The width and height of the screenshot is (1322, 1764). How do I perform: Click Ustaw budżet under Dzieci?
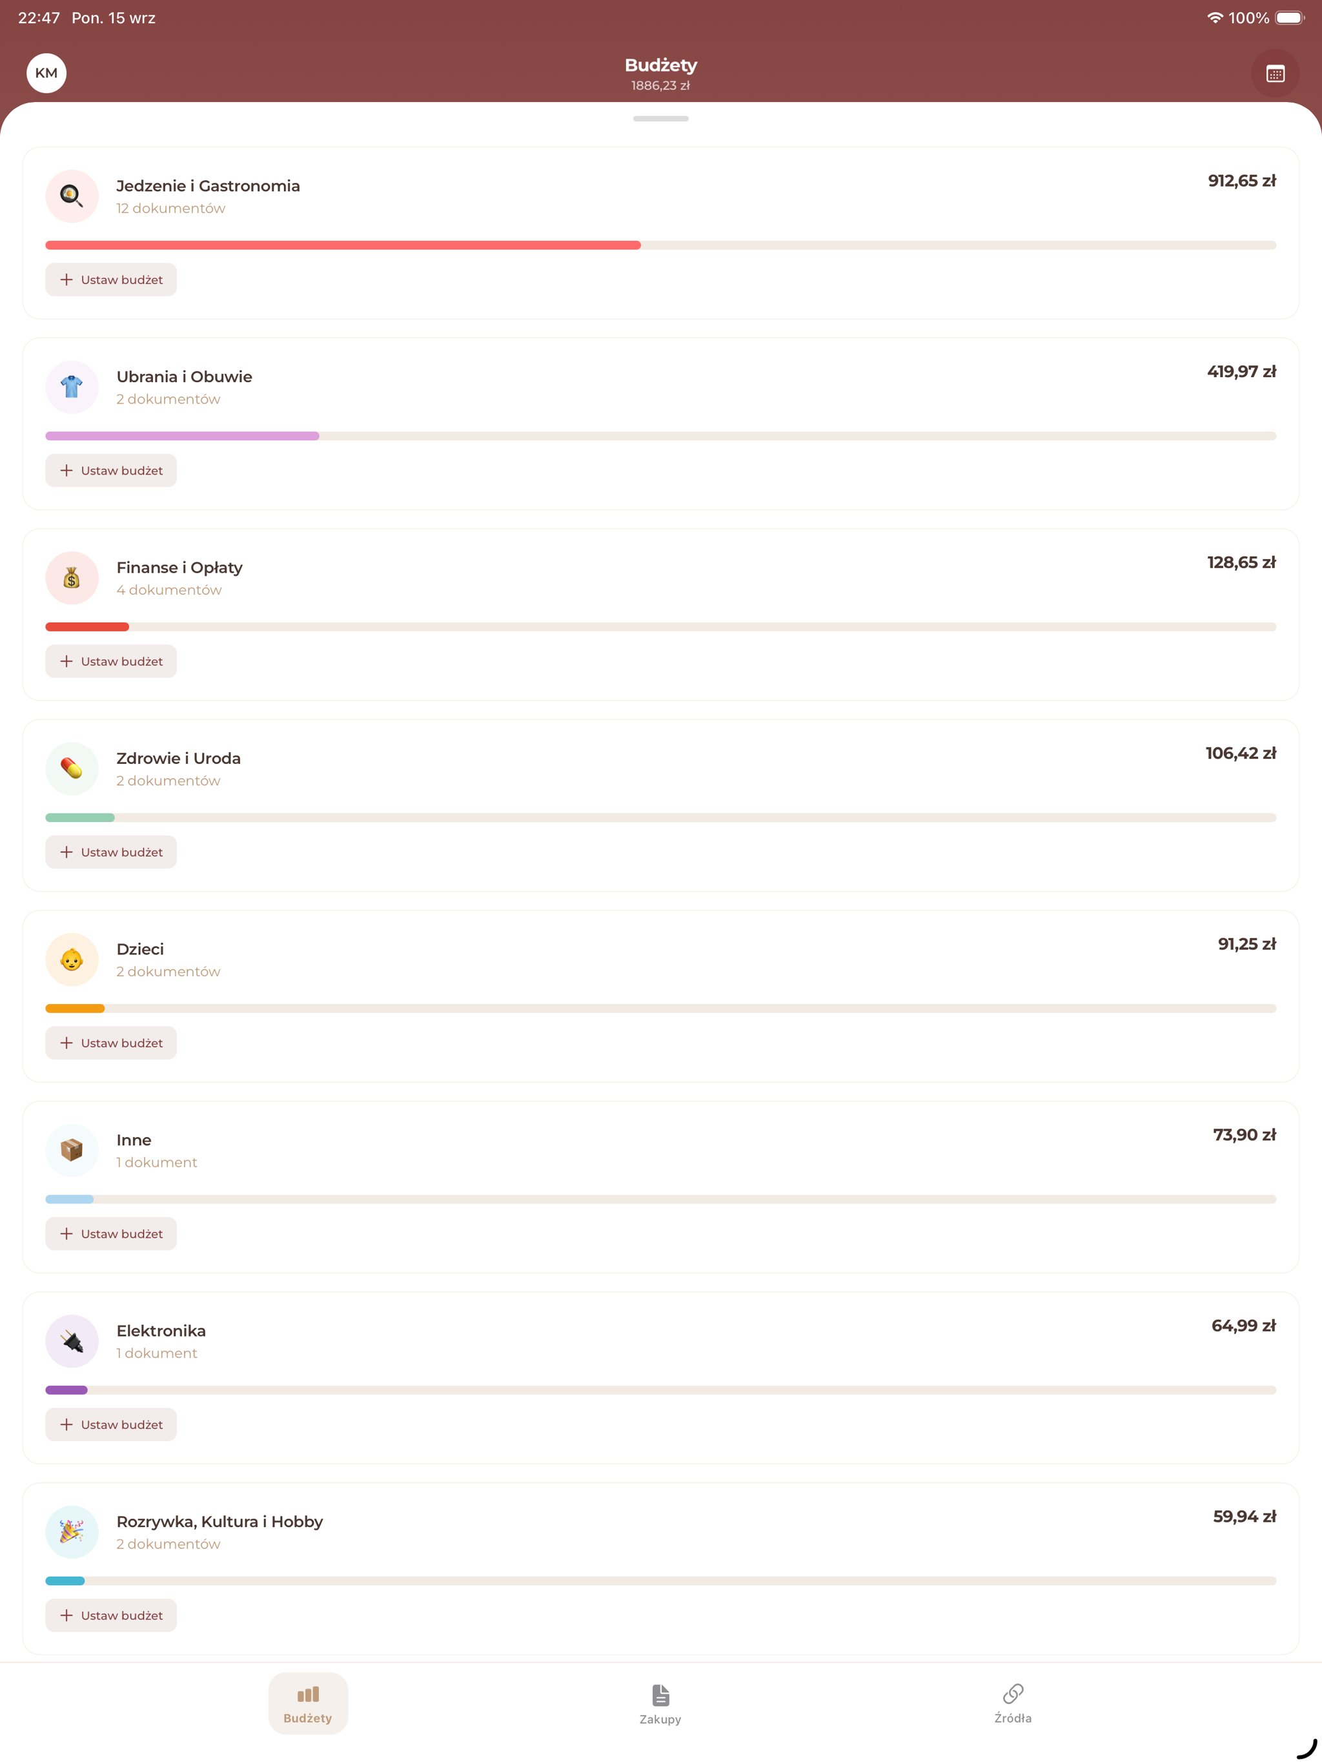pos(111,1043)
